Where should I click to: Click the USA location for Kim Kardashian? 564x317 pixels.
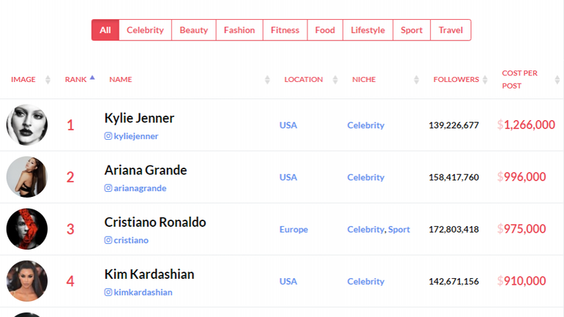pos(288,281)
